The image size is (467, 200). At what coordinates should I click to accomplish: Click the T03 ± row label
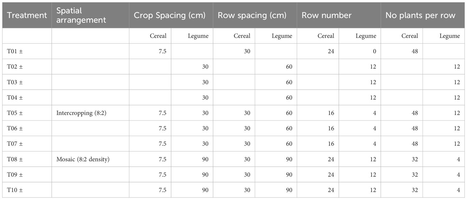point(15,82)
